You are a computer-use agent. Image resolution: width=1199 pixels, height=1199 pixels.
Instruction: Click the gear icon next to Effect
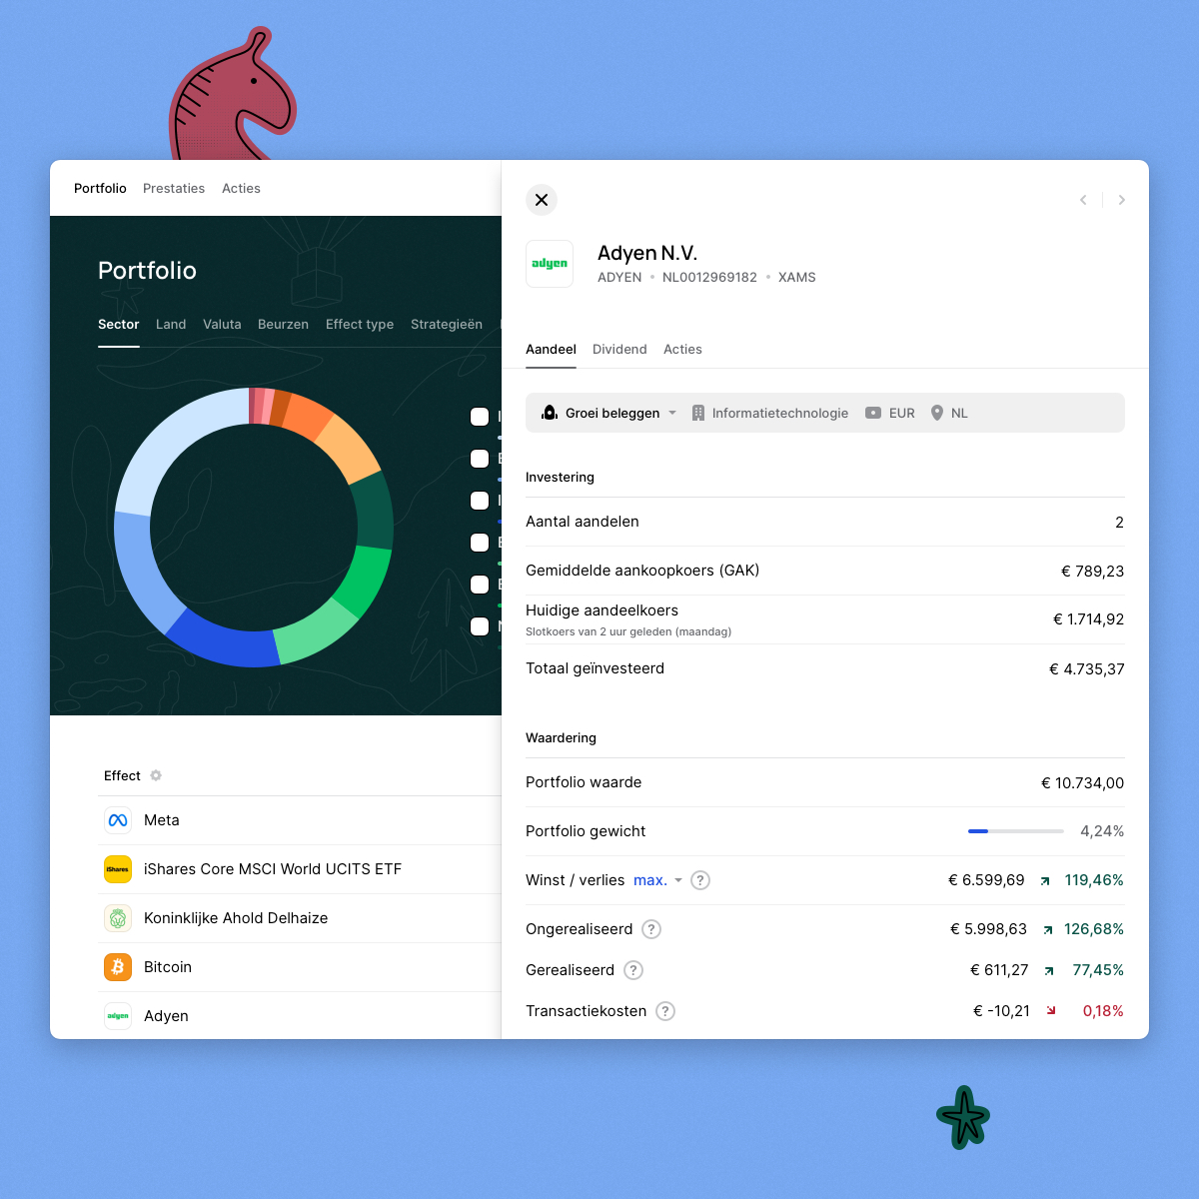coord(156,775)
